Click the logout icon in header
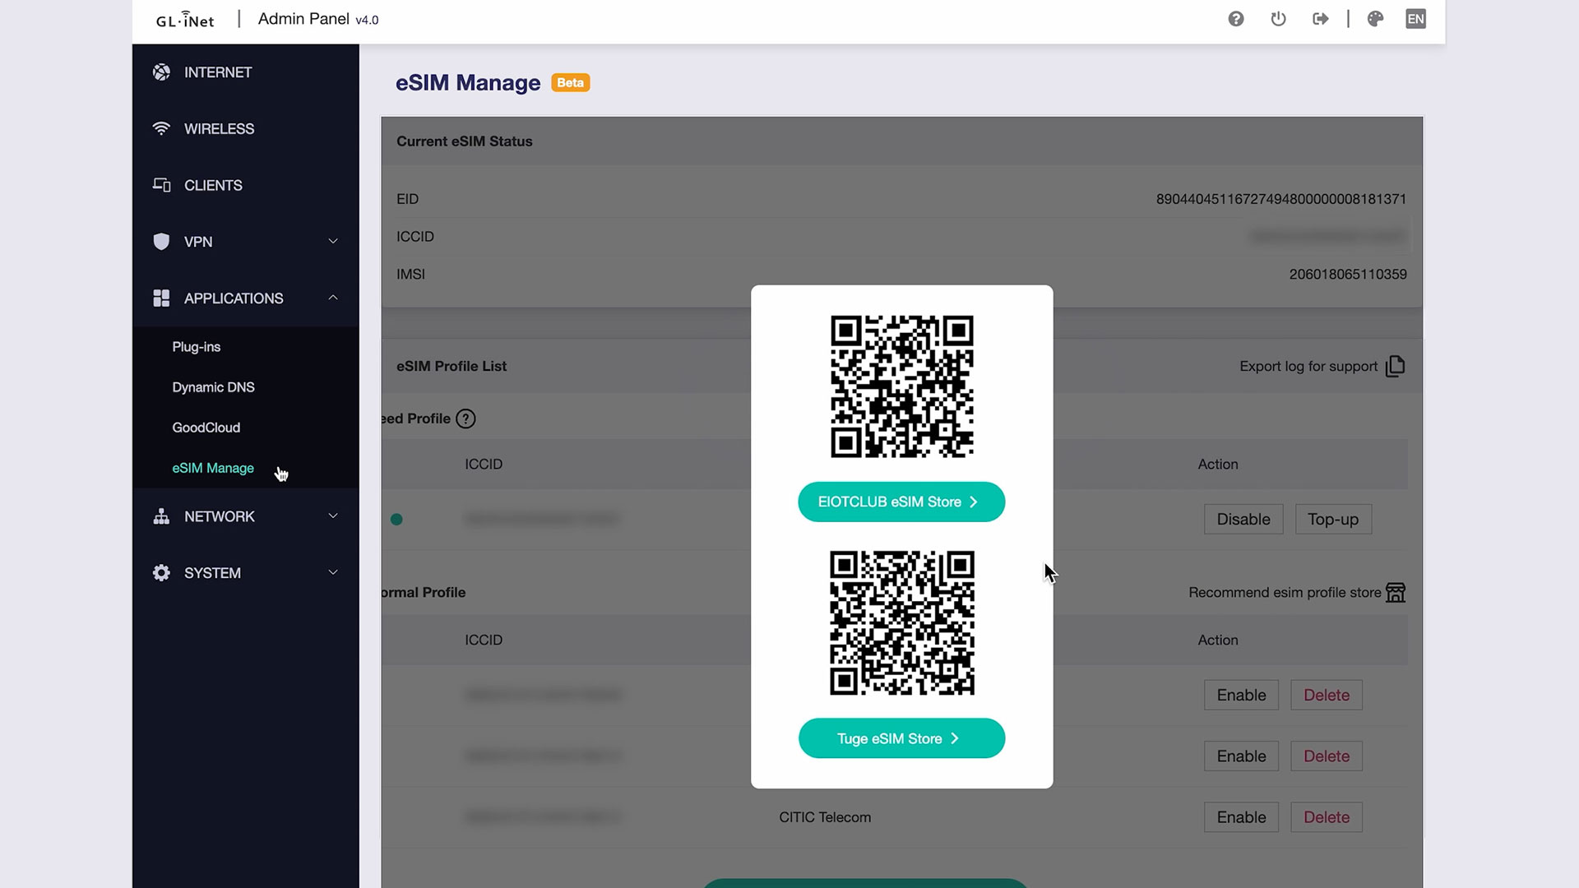1579x888 pixels. point(1321,19)
